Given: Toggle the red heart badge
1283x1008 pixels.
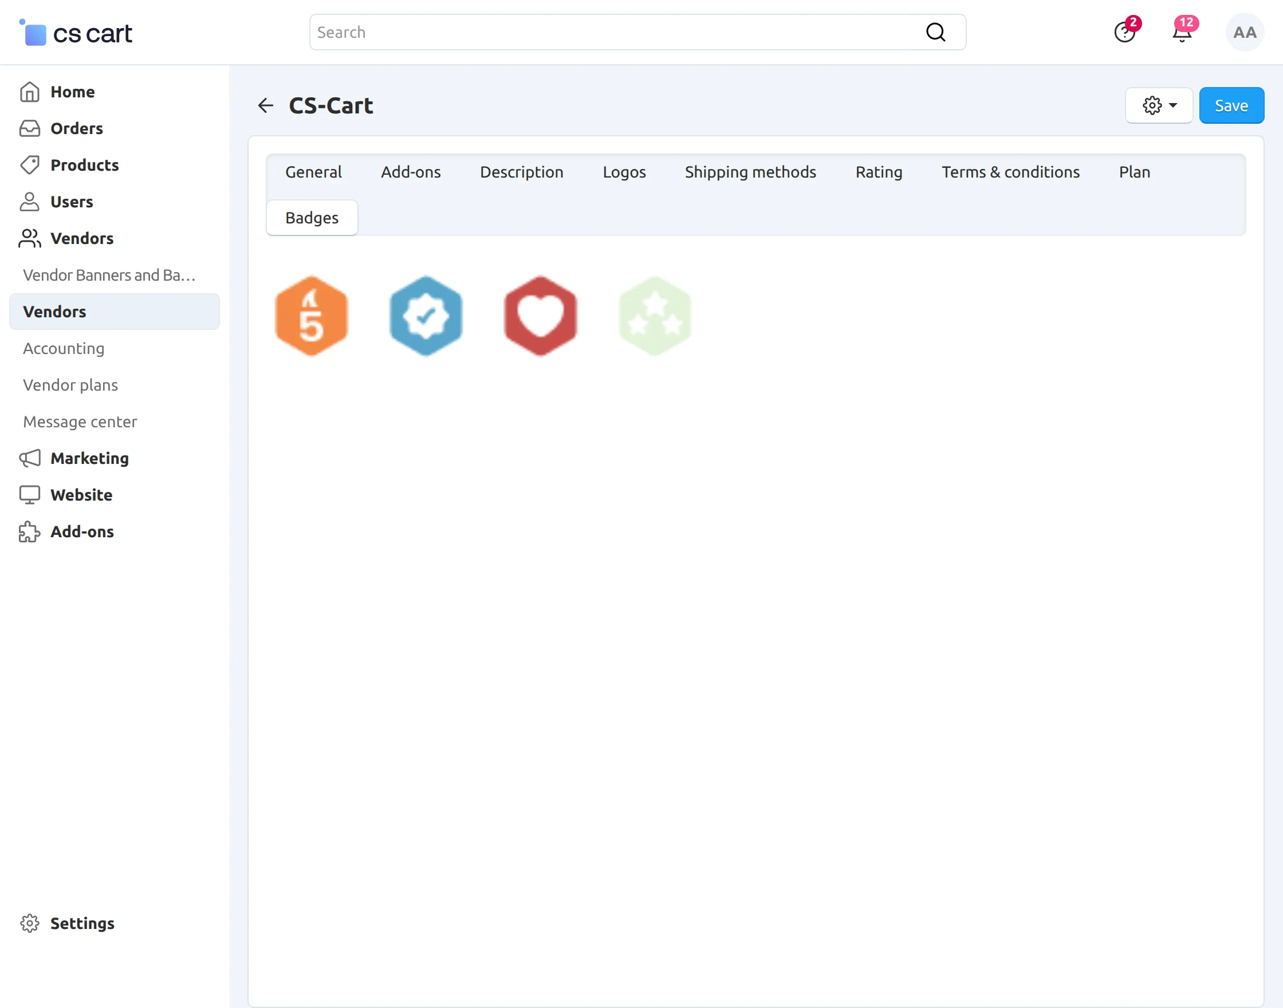Looking at the screenshot, I should (541, 316).
